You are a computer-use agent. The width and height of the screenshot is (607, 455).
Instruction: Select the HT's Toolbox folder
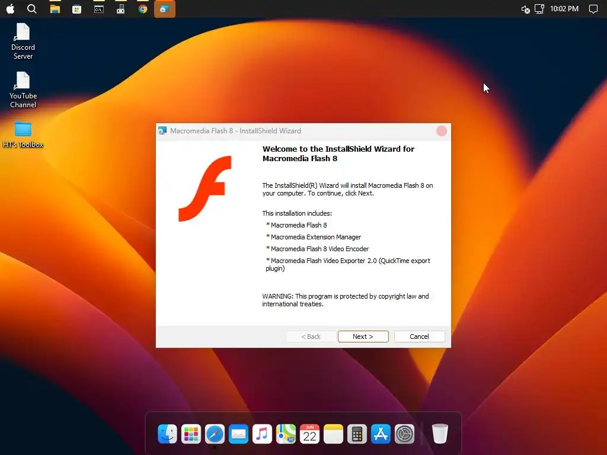[x=23, y=135]
